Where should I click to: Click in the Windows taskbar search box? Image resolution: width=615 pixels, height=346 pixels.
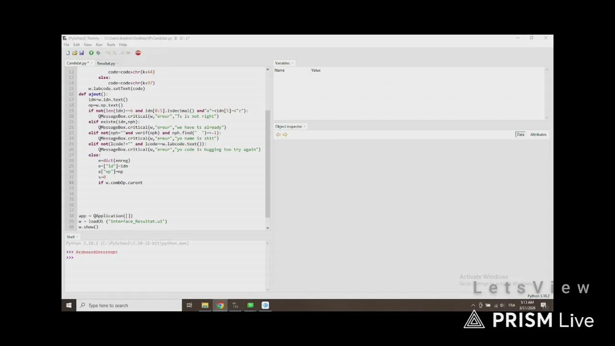coord(129,305)
